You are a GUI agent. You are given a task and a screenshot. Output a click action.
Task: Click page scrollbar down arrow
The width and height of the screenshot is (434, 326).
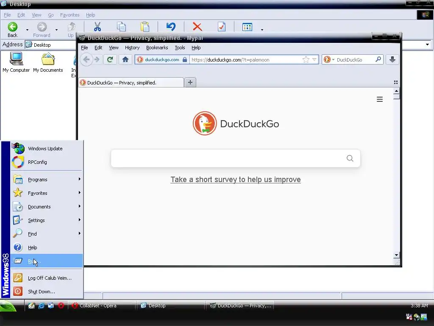(396, 255)
